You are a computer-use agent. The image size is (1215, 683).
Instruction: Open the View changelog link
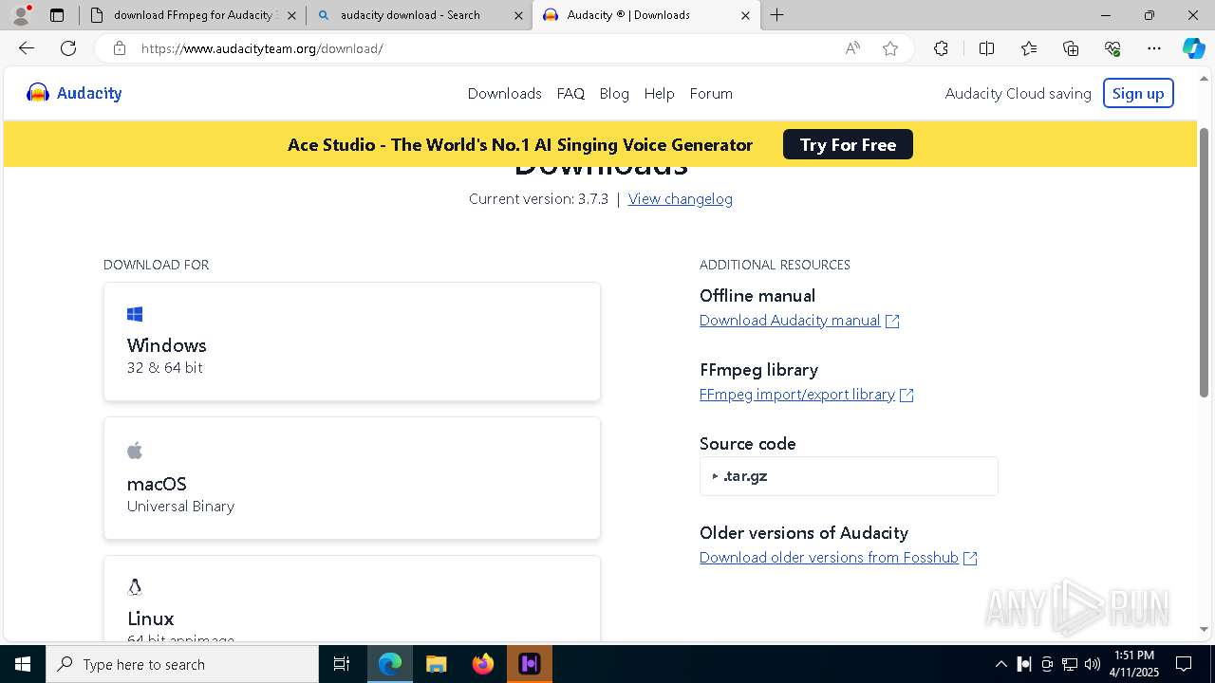(681, 198)
